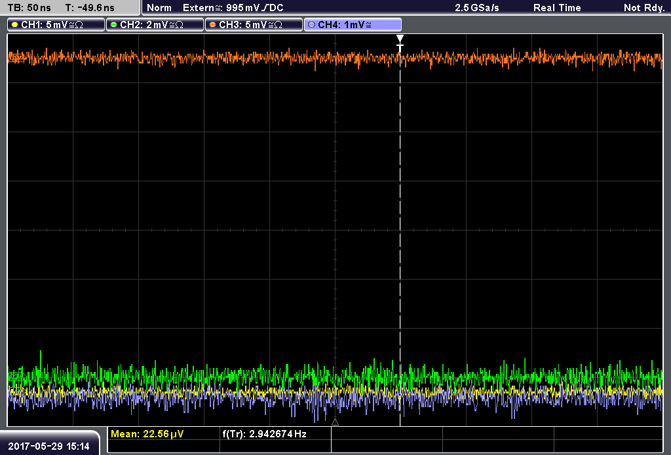Click the yellow CH1 color indicator dot

pos(15,25)
